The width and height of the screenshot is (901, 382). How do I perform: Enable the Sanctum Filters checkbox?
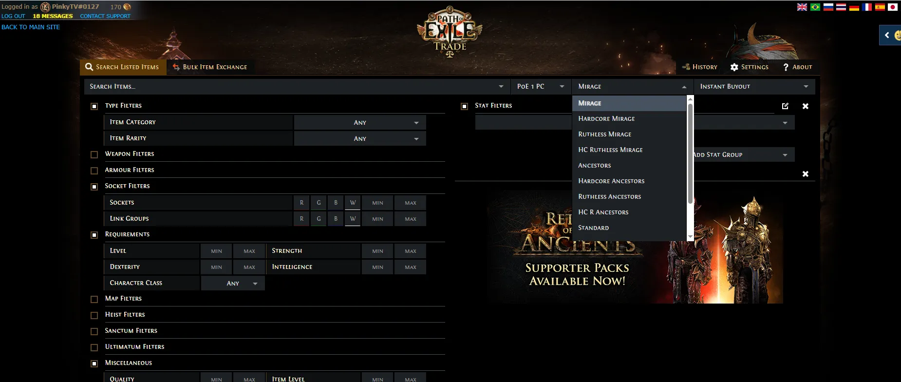(94, 331)
